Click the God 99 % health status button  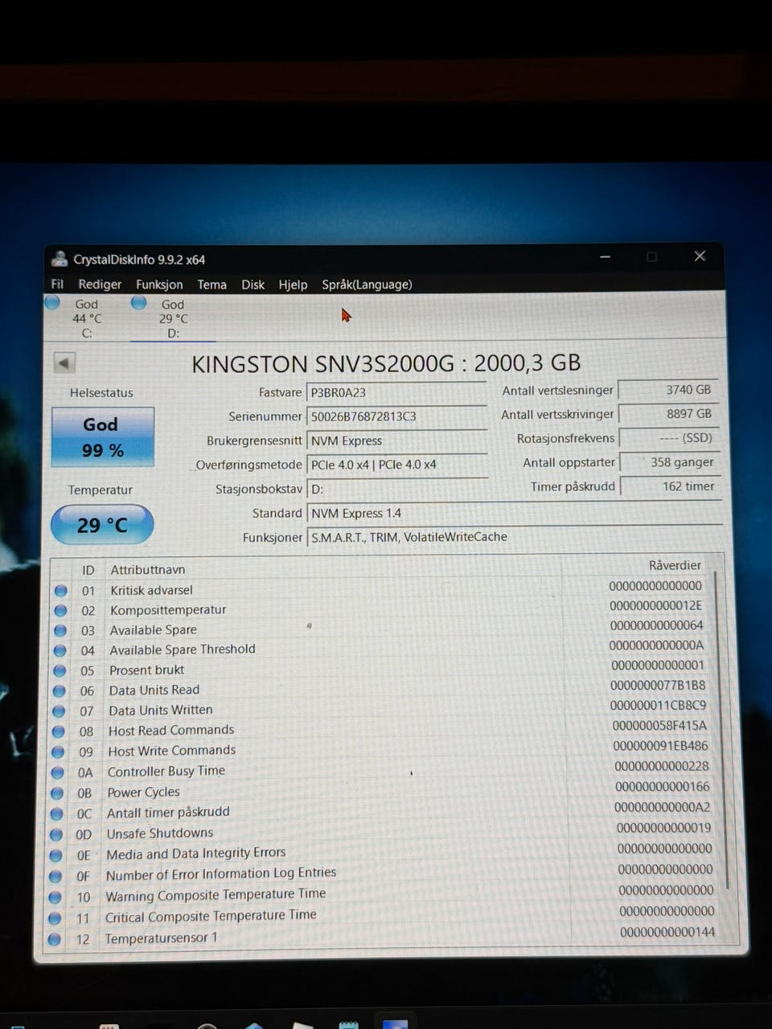coord(102,437)
